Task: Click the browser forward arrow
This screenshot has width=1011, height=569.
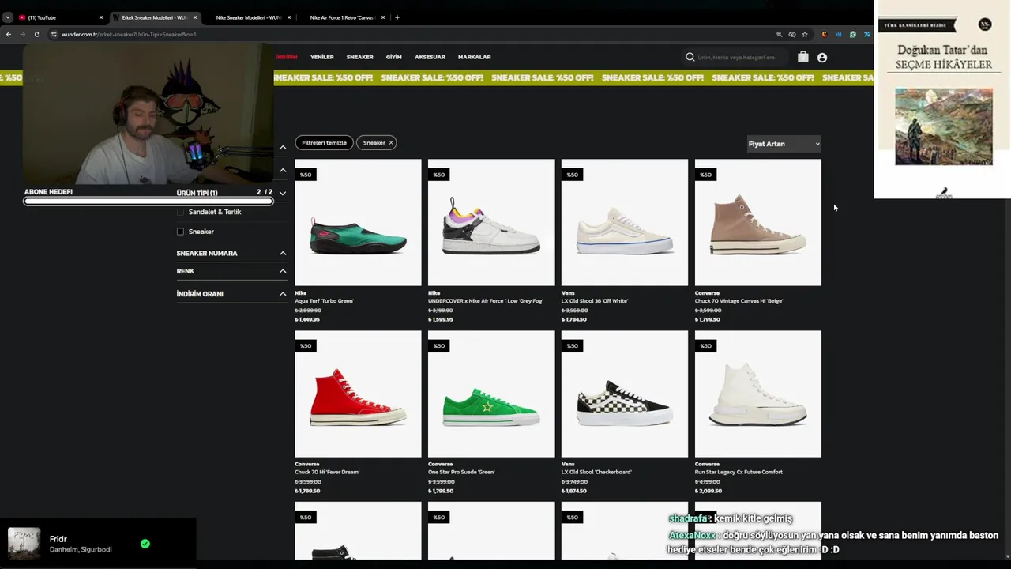Action: click(22, 34)
